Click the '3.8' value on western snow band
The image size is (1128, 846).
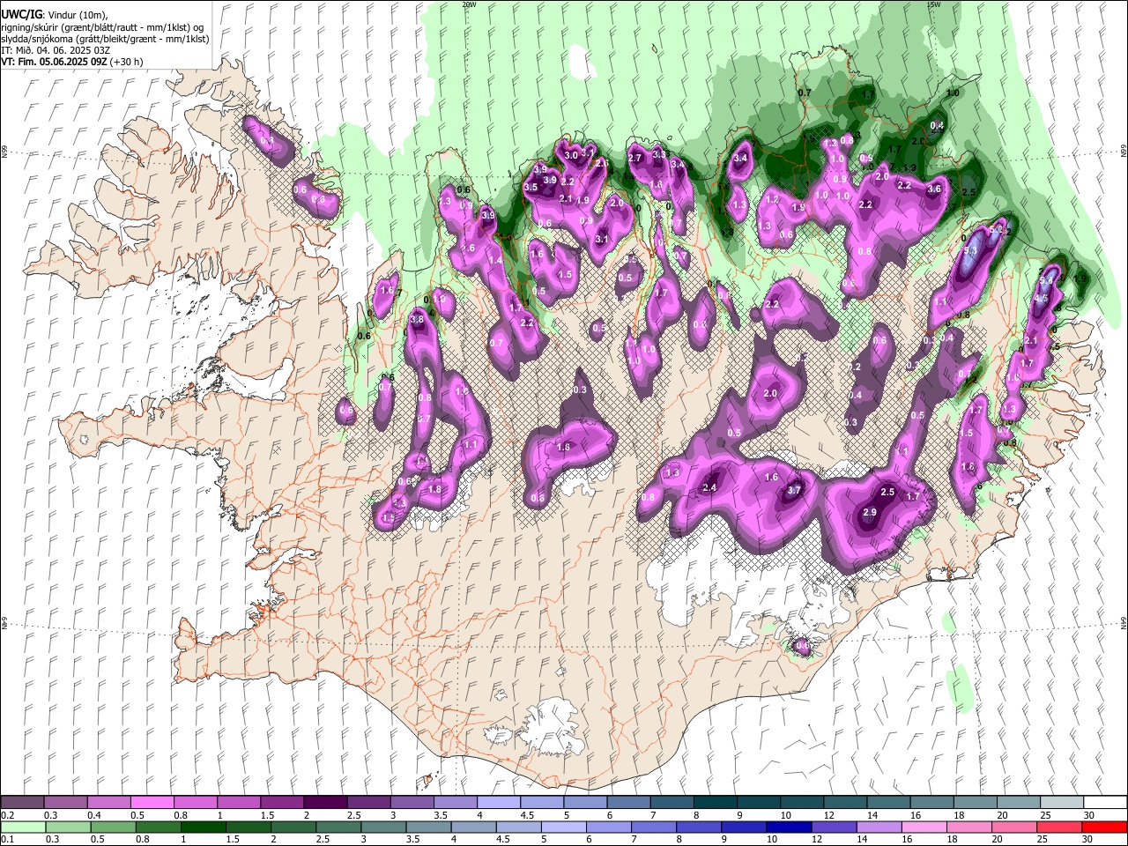[417, 319]
